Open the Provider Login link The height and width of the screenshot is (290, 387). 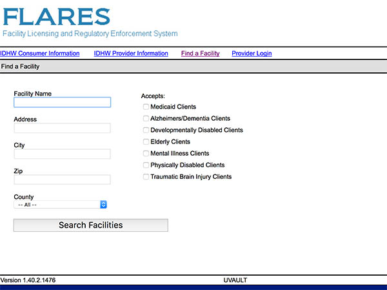pyautogui.click(x=252, y=54)
